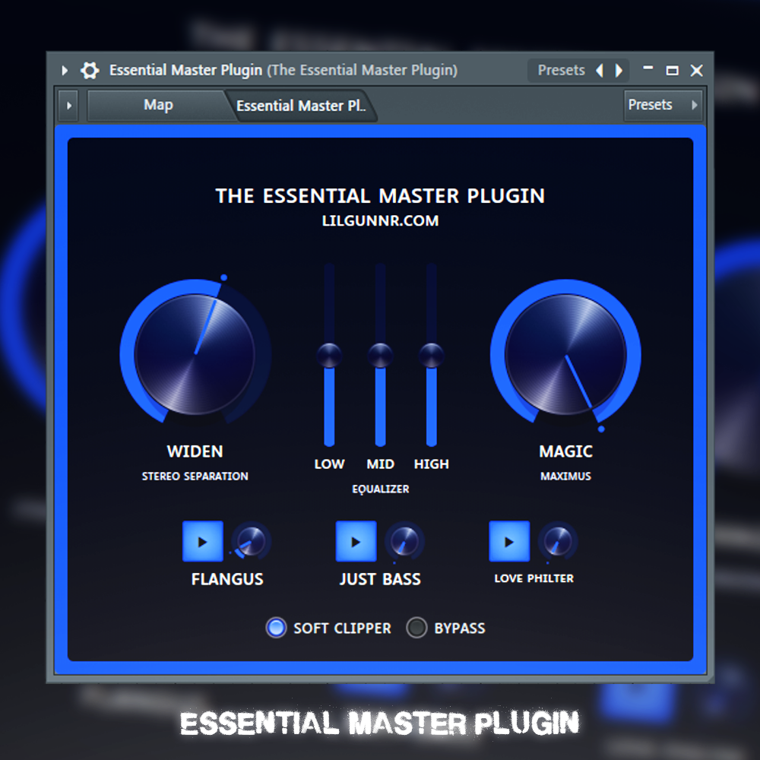This screenshot has height=760, width=760.
Task: Enable the SOFT CLIPPER radio option
Action: tap(276, 628)
